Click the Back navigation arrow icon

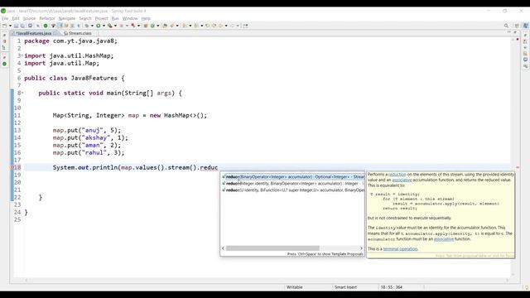[x=220, y=26]
